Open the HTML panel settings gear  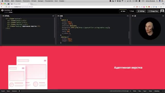3,16
